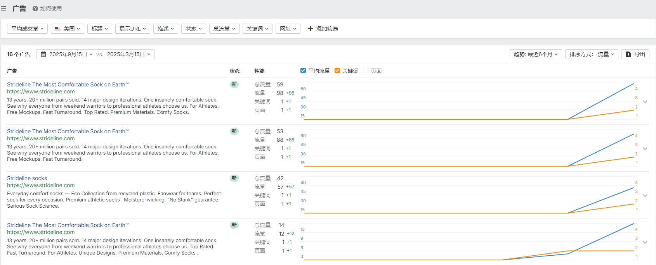Open the 趋势: 最近6个月 dropdown

pyautogui.click(x=536, y=54)
